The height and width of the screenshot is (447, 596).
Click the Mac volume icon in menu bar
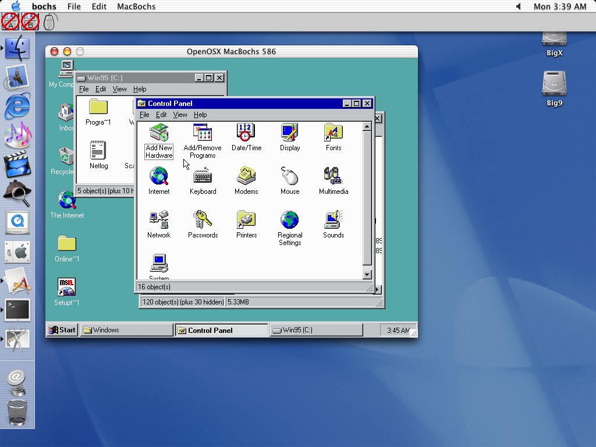[x=519, y=6]
